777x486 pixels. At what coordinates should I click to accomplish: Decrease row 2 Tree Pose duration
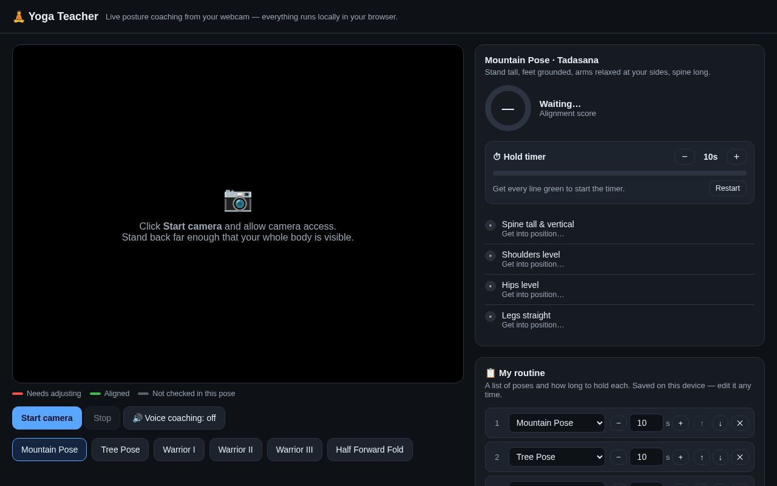tap(619, 457)
